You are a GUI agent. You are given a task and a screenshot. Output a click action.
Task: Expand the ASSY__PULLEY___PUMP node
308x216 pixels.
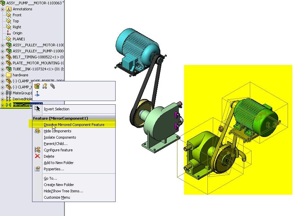point(2,51)
